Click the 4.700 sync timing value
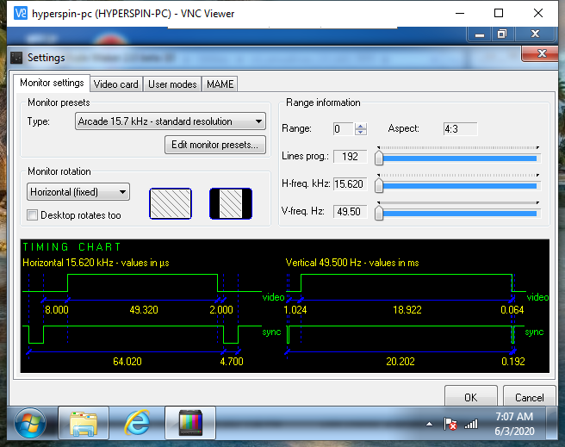Image resolution: width=565 pixels, height=447 pixels. pos(232,361)
